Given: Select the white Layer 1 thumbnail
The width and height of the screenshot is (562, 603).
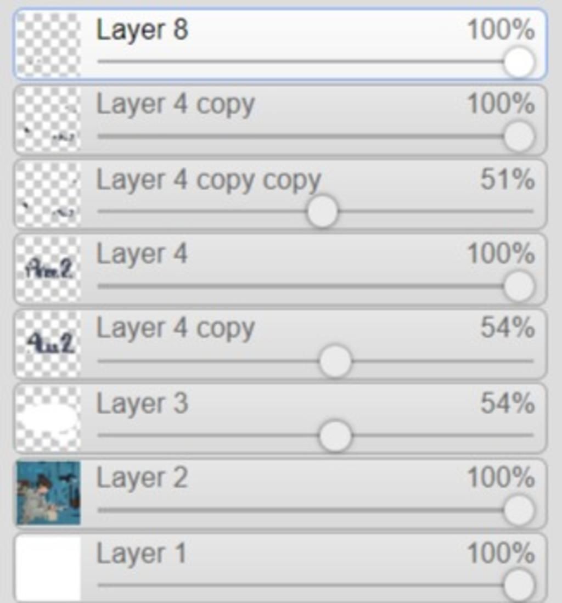Looking at the screenshot, I should pyautogui.click(x=48, y=568).
